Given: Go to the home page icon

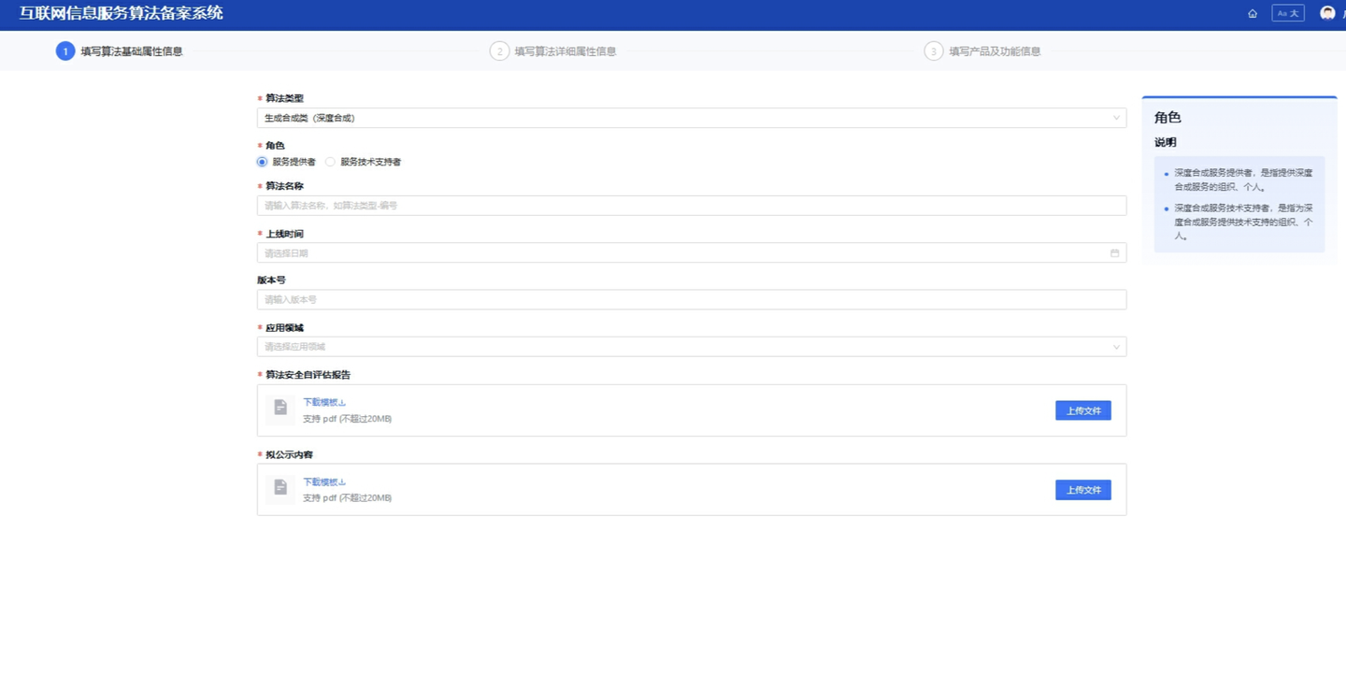Looking at the screenshot, I should pos(1253,14).
